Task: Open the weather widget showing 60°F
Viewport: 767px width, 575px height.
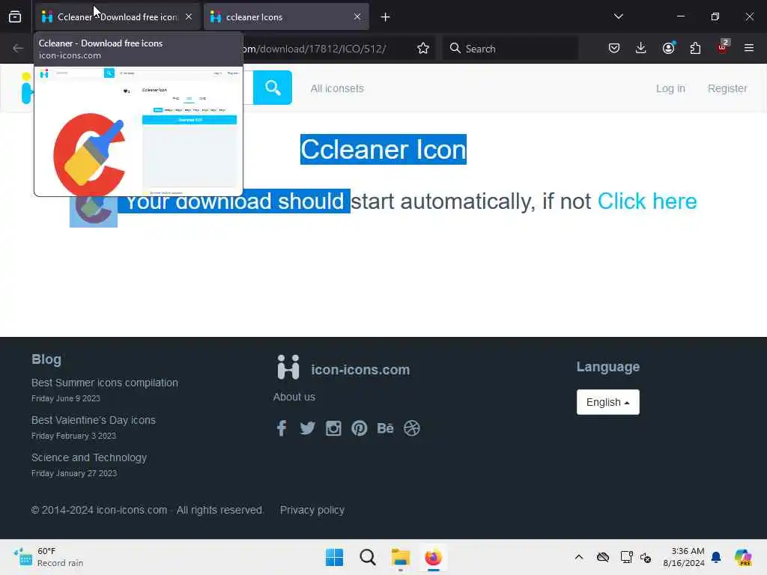Action: (x=49, y=557)
